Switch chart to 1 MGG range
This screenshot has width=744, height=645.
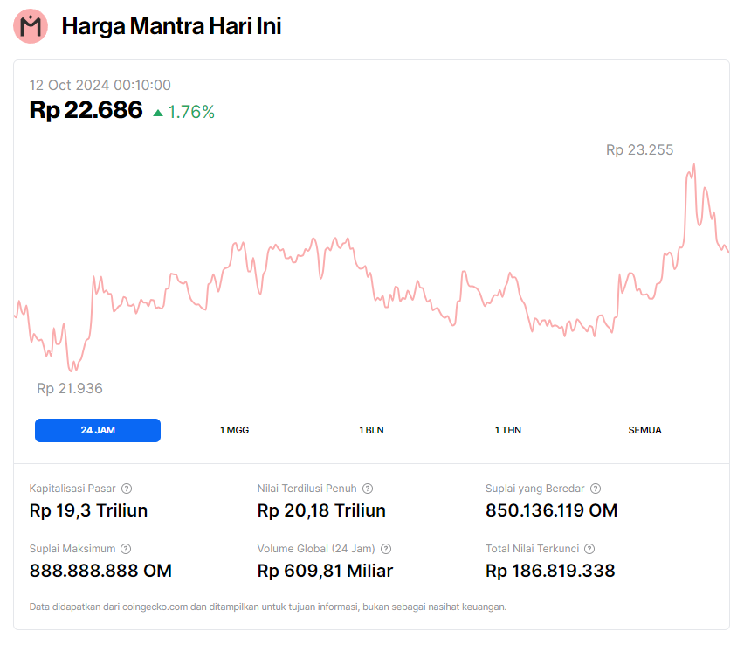(234, 430)
